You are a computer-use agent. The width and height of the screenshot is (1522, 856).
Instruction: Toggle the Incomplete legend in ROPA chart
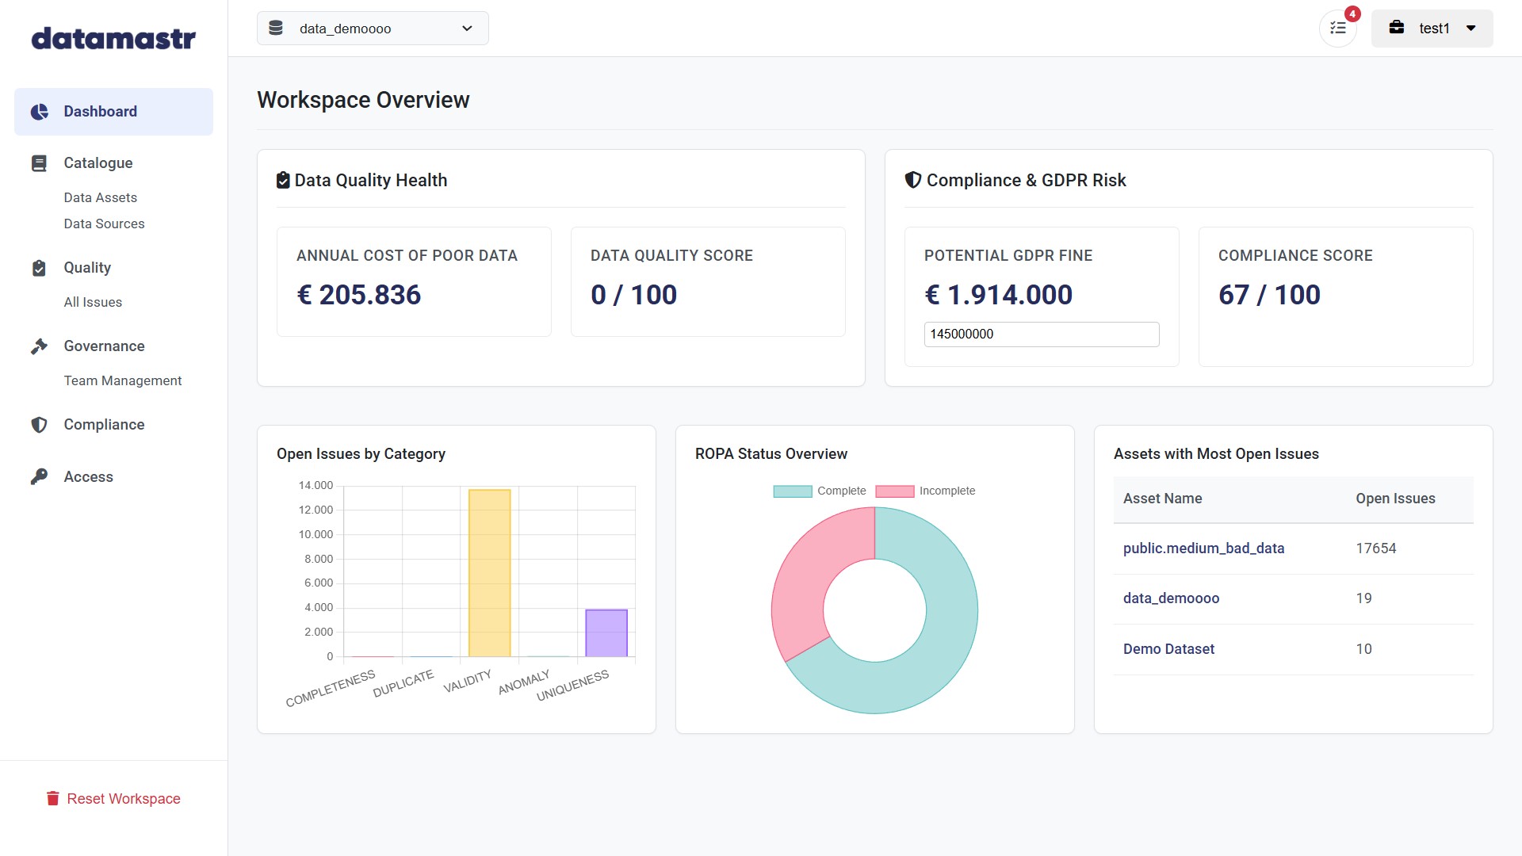pos(926,491)
